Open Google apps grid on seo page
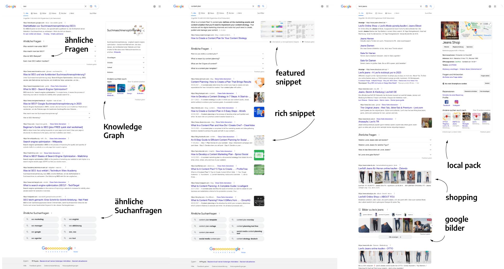The image size is (504, 269). pyautogui.click(x=160, y=6)
